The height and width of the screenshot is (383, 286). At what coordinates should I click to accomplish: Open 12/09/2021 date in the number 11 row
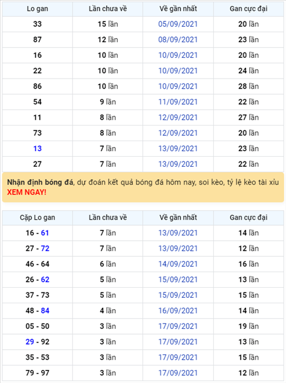(178, 117)
